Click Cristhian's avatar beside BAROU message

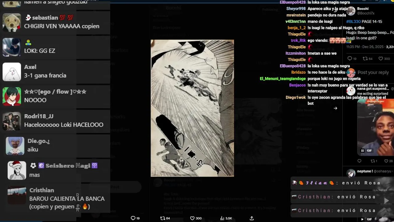pyautogui.click(x=17, y=195)
